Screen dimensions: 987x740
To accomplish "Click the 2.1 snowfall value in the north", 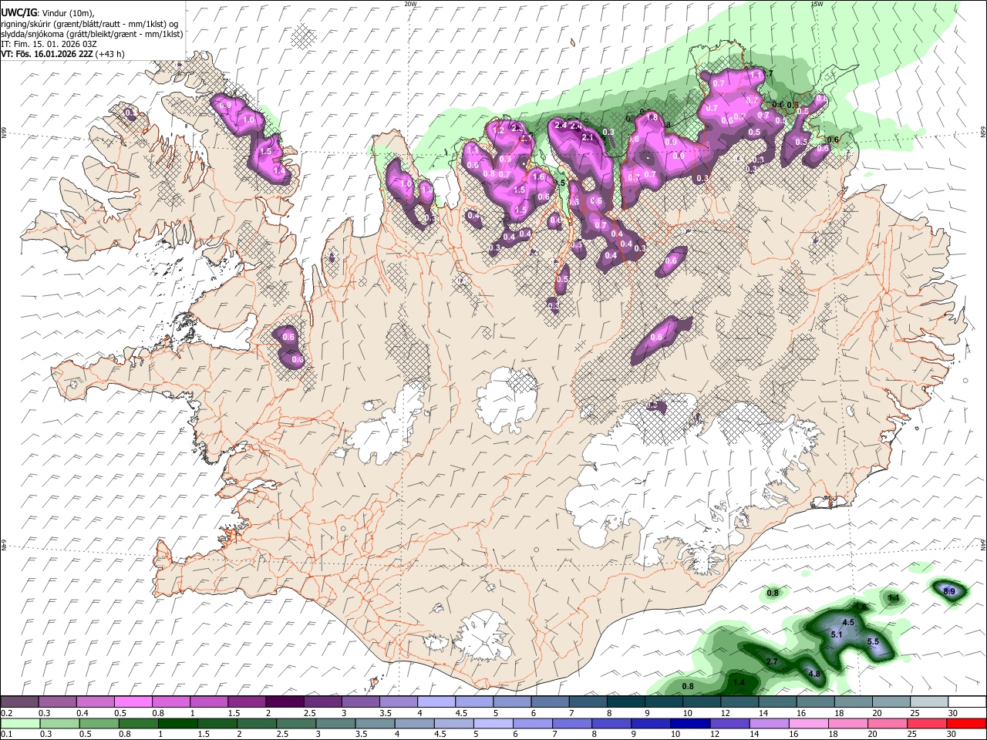I will [587, 137].
